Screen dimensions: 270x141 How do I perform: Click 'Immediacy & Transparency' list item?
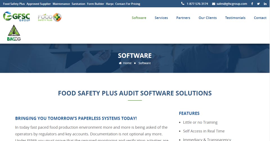click(x=207, y=139)
